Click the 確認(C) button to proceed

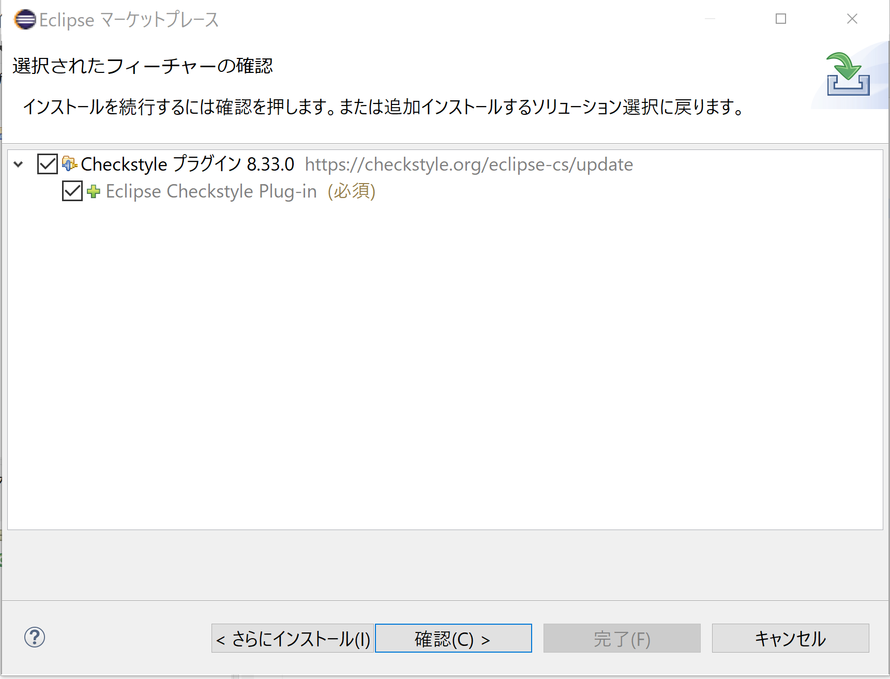(454, 638)
